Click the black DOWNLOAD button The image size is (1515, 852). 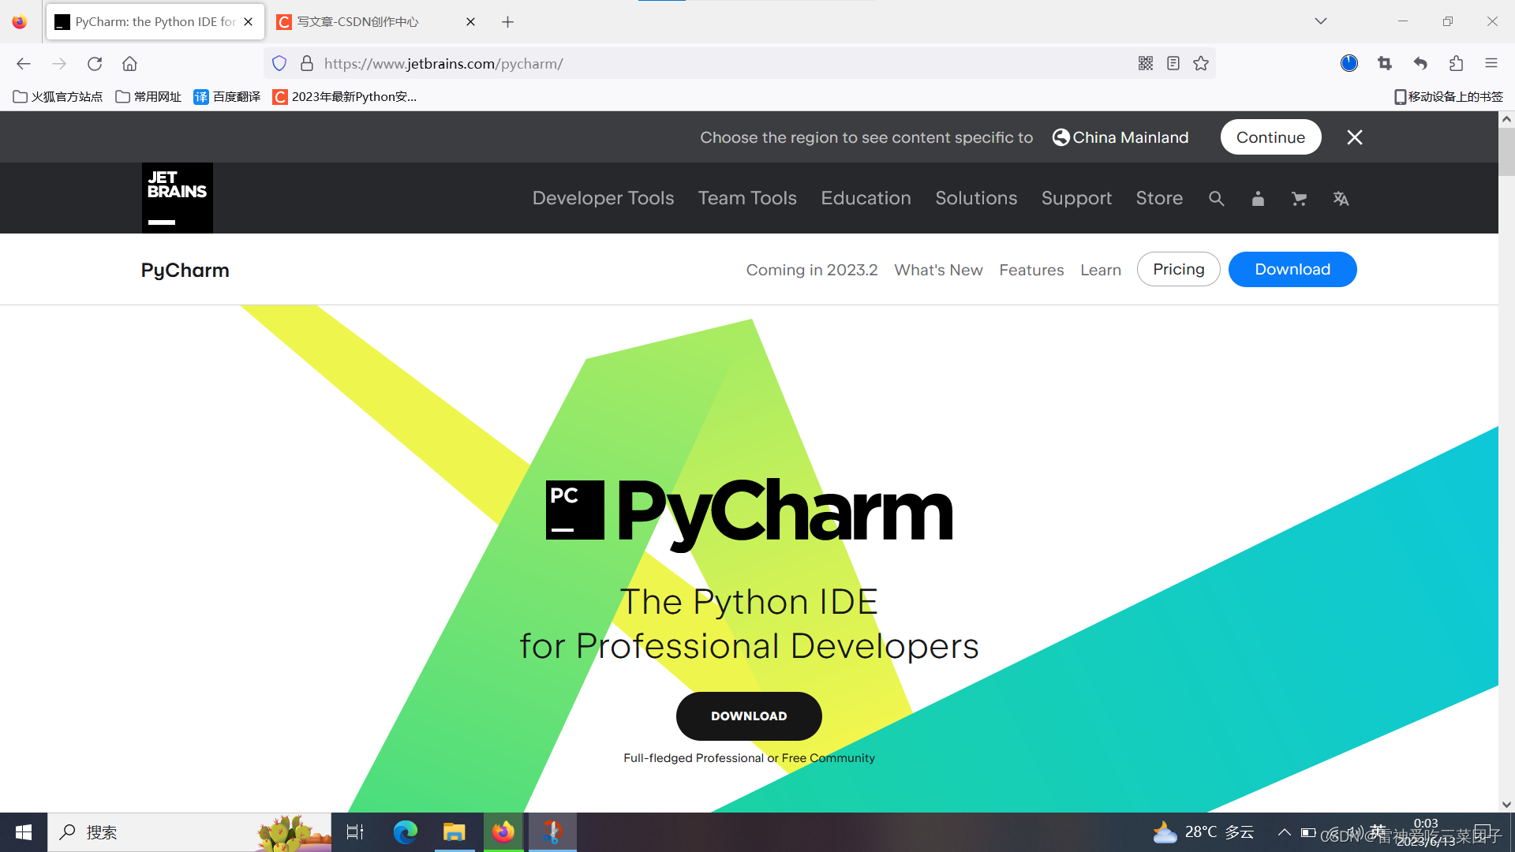point(749,716)
